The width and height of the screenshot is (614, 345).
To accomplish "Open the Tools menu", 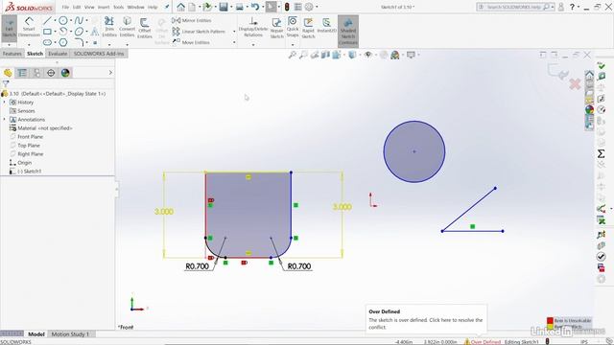I will click(x=118, y=7).
